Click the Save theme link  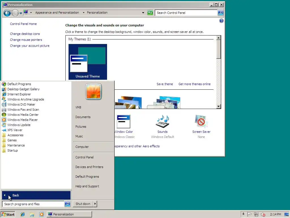[165, 84]
